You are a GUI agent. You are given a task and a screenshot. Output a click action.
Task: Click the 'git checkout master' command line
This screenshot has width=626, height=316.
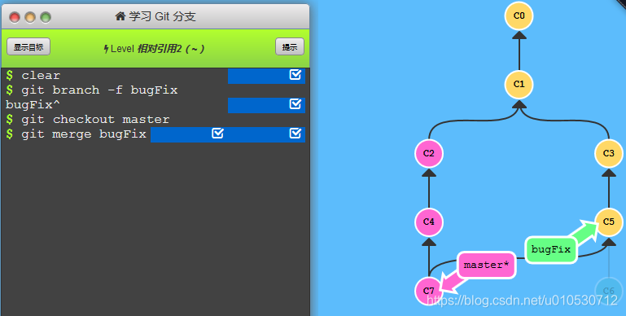(x=88, y=119)
